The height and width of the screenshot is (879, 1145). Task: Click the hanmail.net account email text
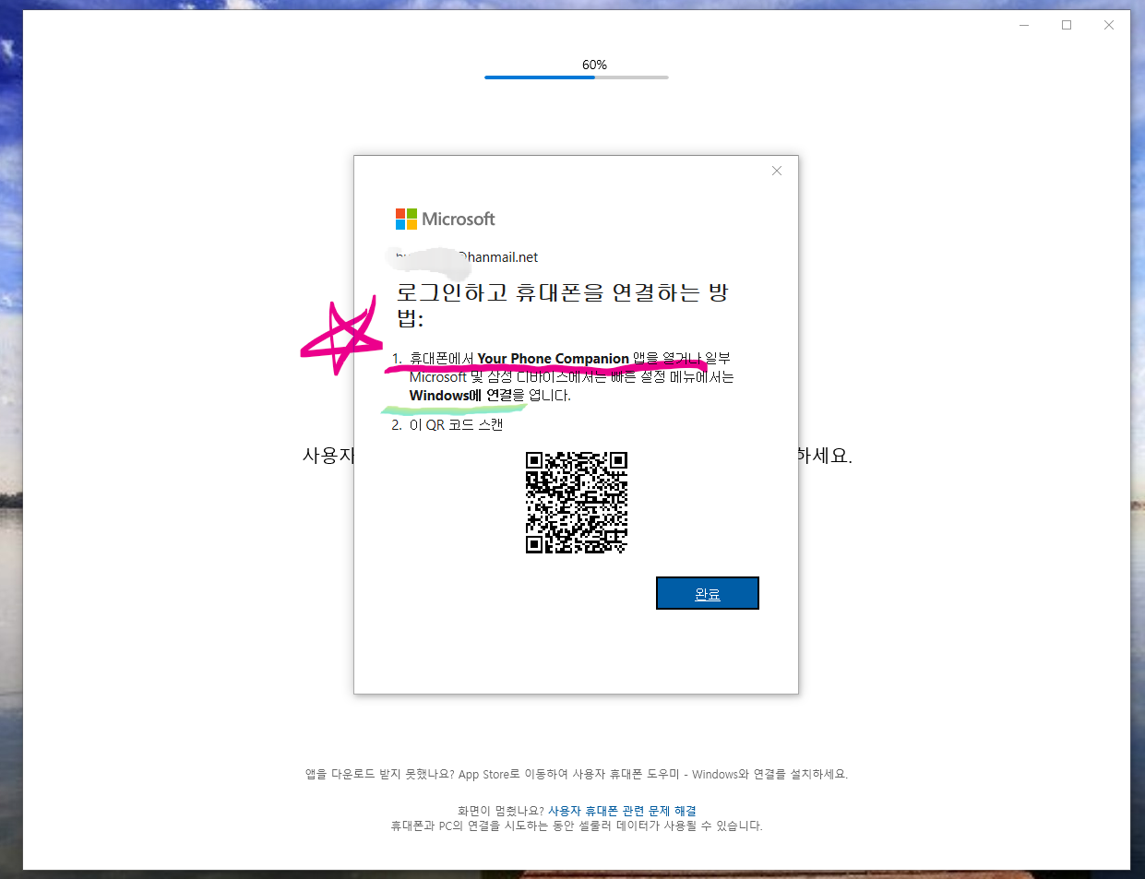point(467,257)
